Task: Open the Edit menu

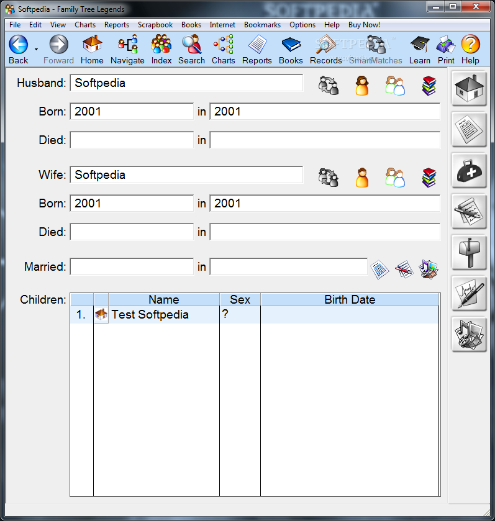Action: [x=35, y=25]
